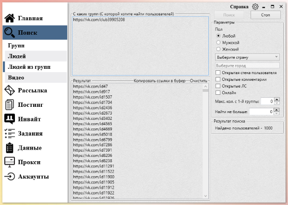The image size is (288, 205).
Task: Enable the Открытая стена пользователя checkbox
Action: point(218,73)
